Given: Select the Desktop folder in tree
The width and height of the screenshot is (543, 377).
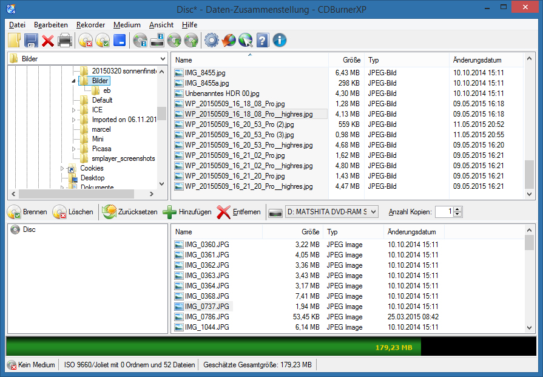Looking at the screenshot, I should (x=92, y=178).
